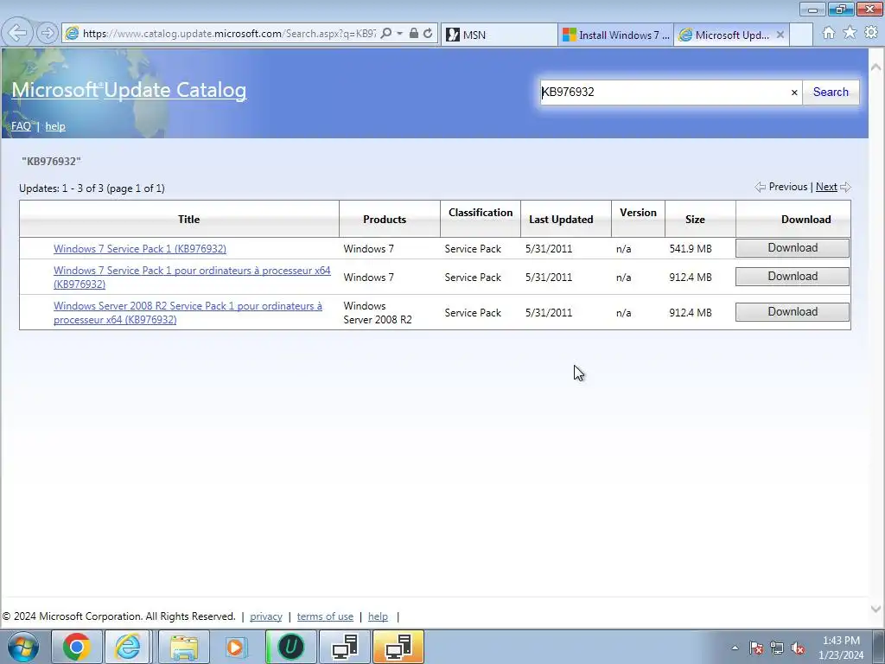Open Favorites star icon
This screenshot has width=885, height=664.
click(x=850, y=33)
